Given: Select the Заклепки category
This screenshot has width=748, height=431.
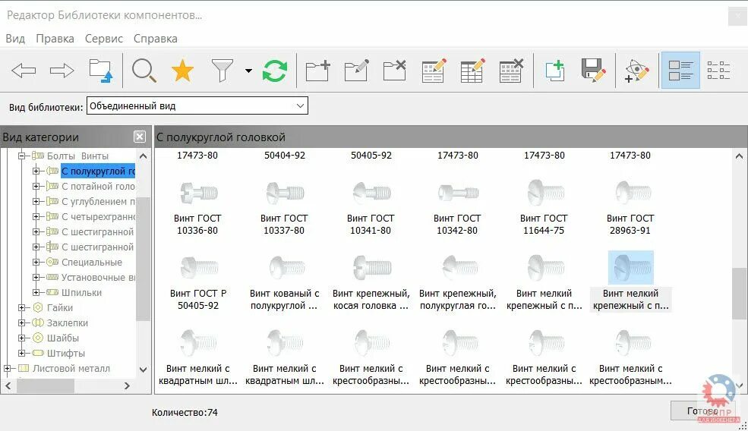Looking at the screenshot, I should pyautogui.click(x=68, y=322).
